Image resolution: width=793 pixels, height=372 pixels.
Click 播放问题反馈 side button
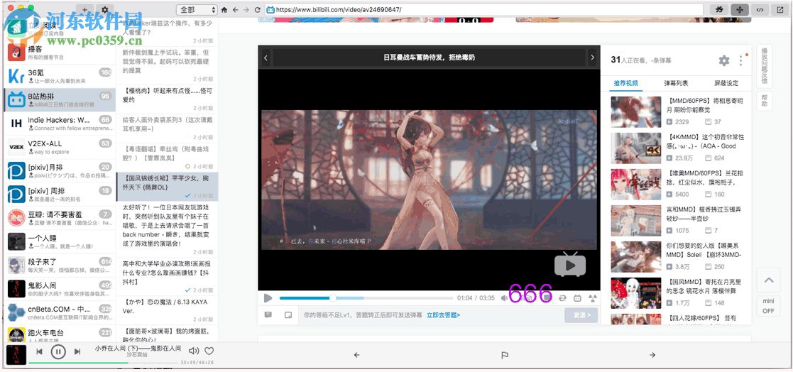(x=764, y=66)
